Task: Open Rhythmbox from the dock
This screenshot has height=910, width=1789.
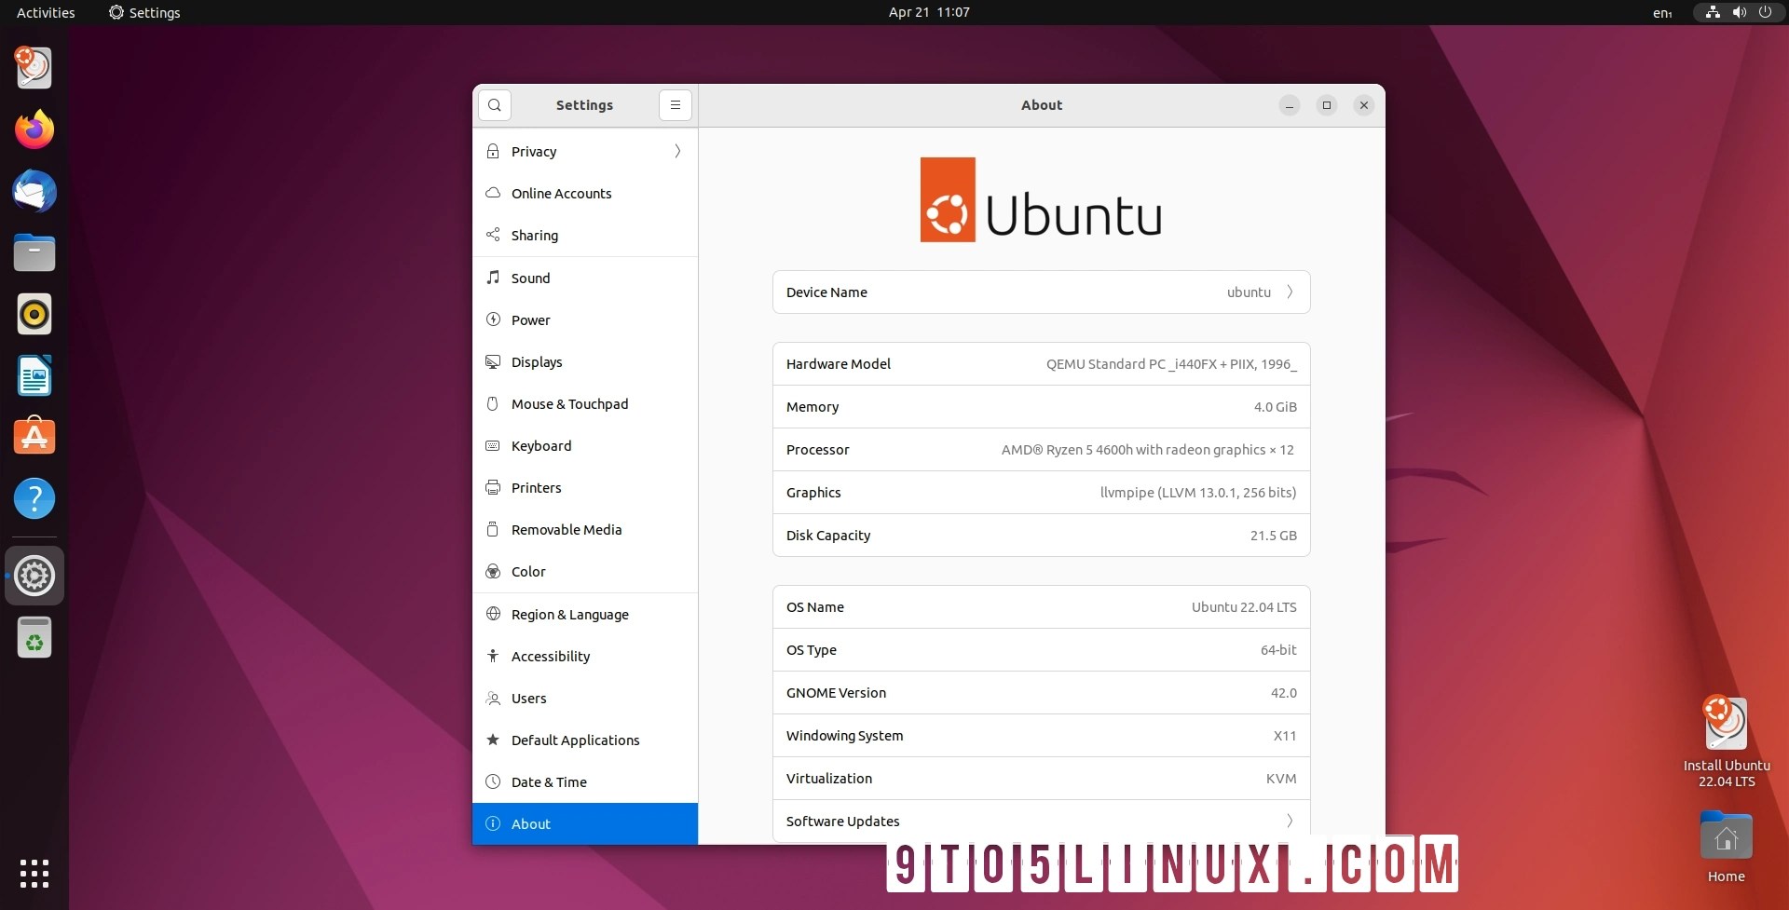Action: click(34, 314)
